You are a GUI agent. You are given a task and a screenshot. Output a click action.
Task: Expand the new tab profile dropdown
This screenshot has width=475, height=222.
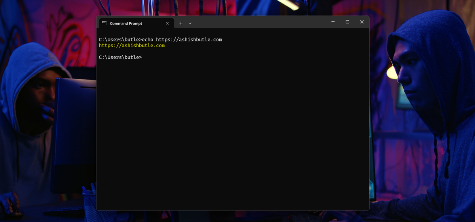(190, 23)
